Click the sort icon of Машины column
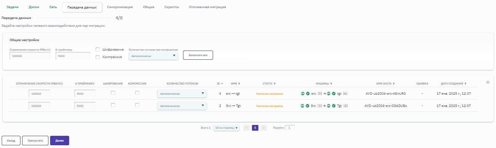This screenshot has width=496, height=148. 331,84
